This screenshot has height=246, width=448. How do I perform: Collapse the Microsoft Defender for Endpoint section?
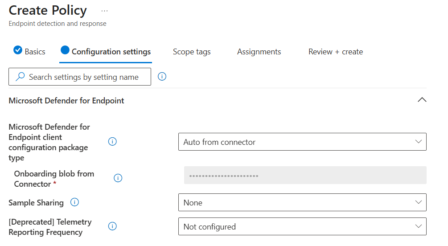coord(421,100)
